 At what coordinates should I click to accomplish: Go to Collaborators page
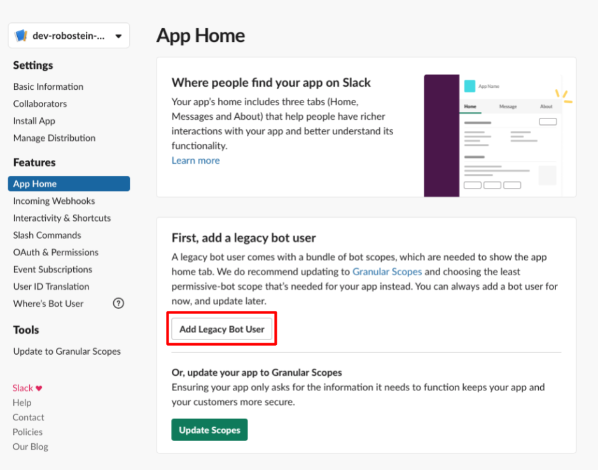39,104
